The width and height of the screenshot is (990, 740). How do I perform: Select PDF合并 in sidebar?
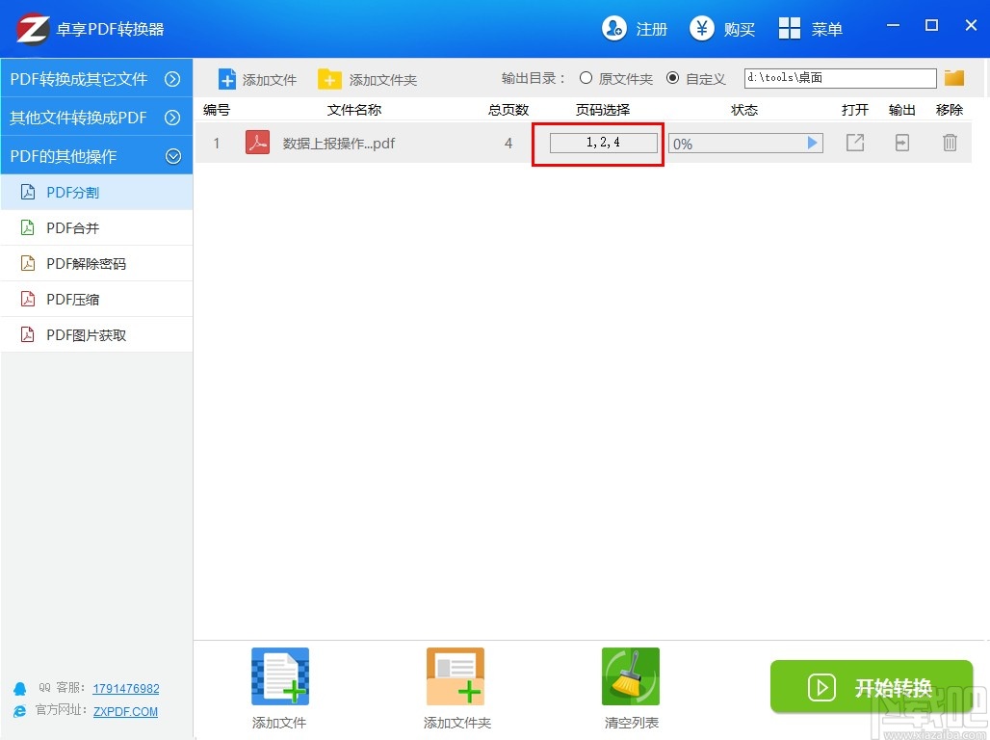(x=96, y=228)
